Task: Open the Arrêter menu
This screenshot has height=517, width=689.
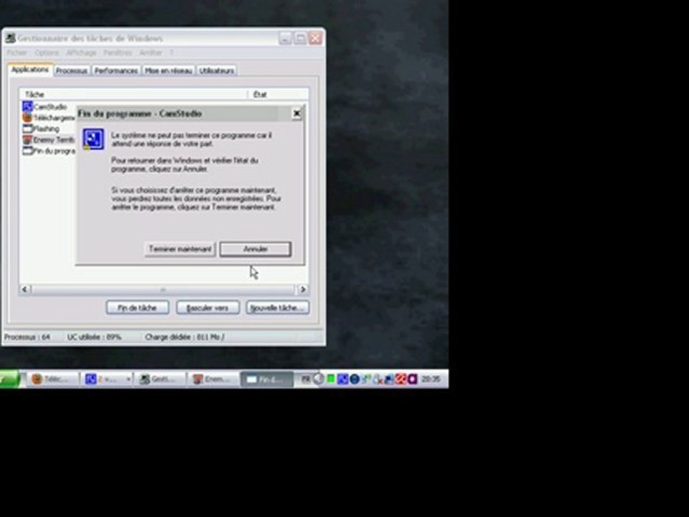Action: pyautogui.click(x=151, y=52)
